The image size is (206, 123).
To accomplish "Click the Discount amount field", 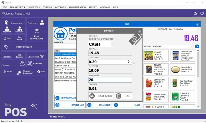I will tap(106, 62).
